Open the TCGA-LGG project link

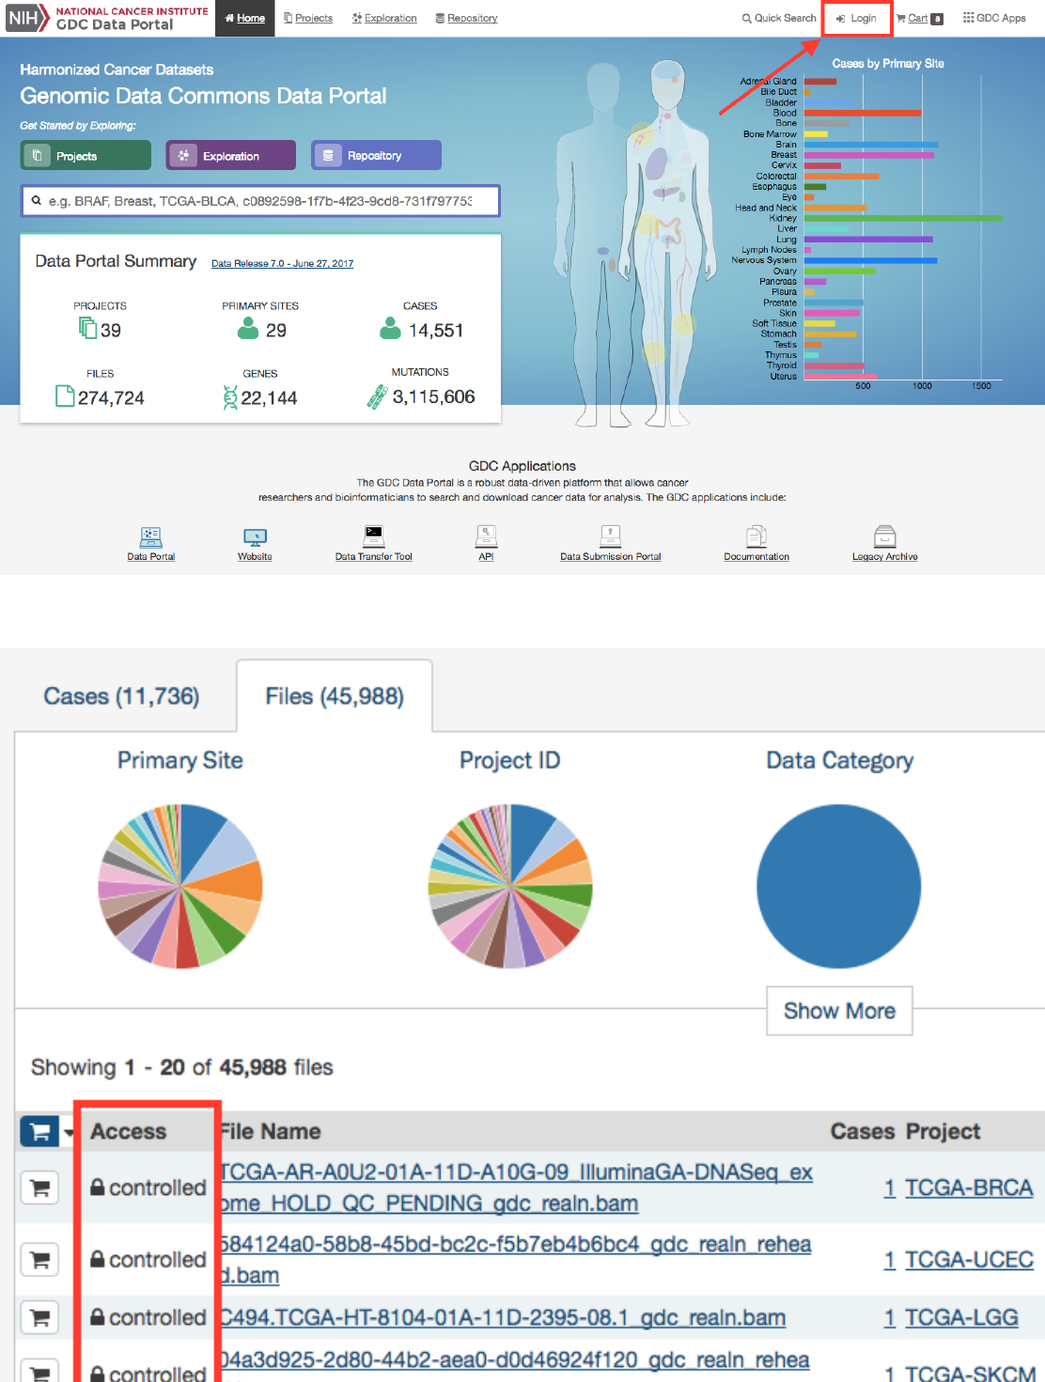point(961,1317)
